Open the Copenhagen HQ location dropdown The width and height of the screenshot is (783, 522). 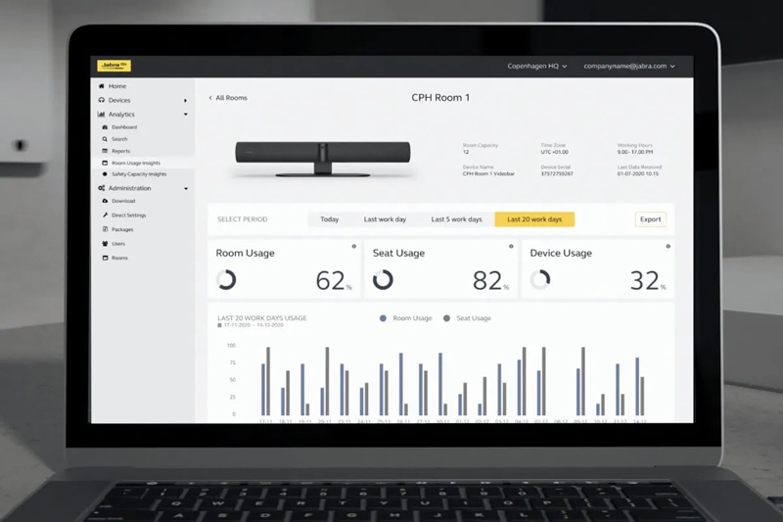click(536, 66)
